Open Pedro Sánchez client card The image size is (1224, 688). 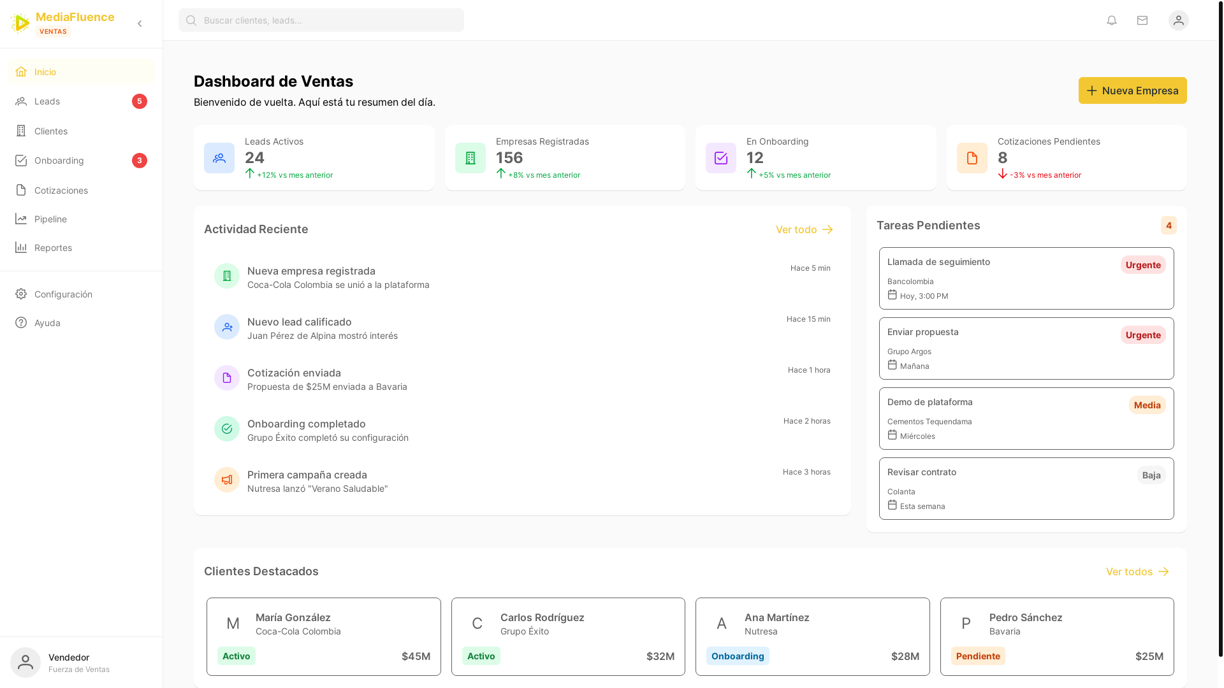1057,637
